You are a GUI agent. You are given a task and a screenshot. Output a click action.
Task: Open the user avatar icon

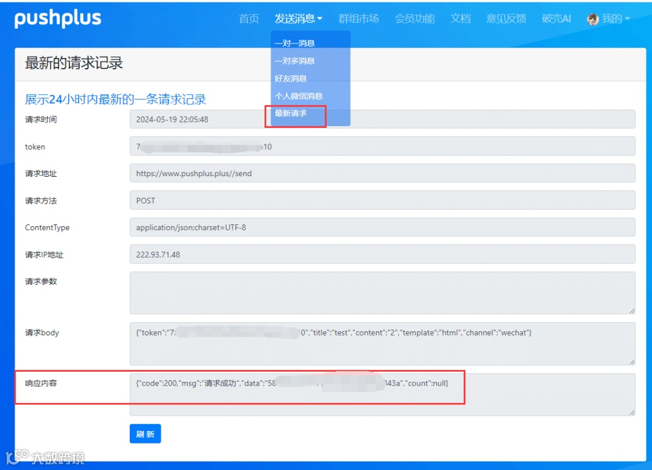pyautogui.click(x=593, y=19)
